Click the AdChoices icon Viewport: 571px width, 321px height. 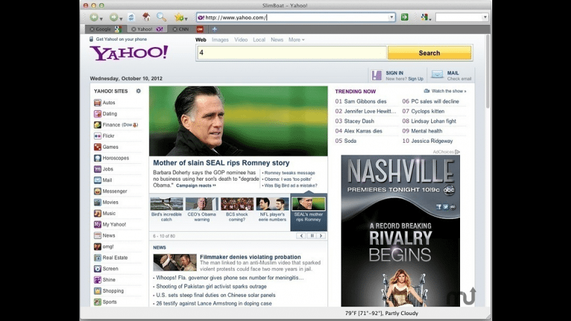pyautogui.click(x=457, y=151)
